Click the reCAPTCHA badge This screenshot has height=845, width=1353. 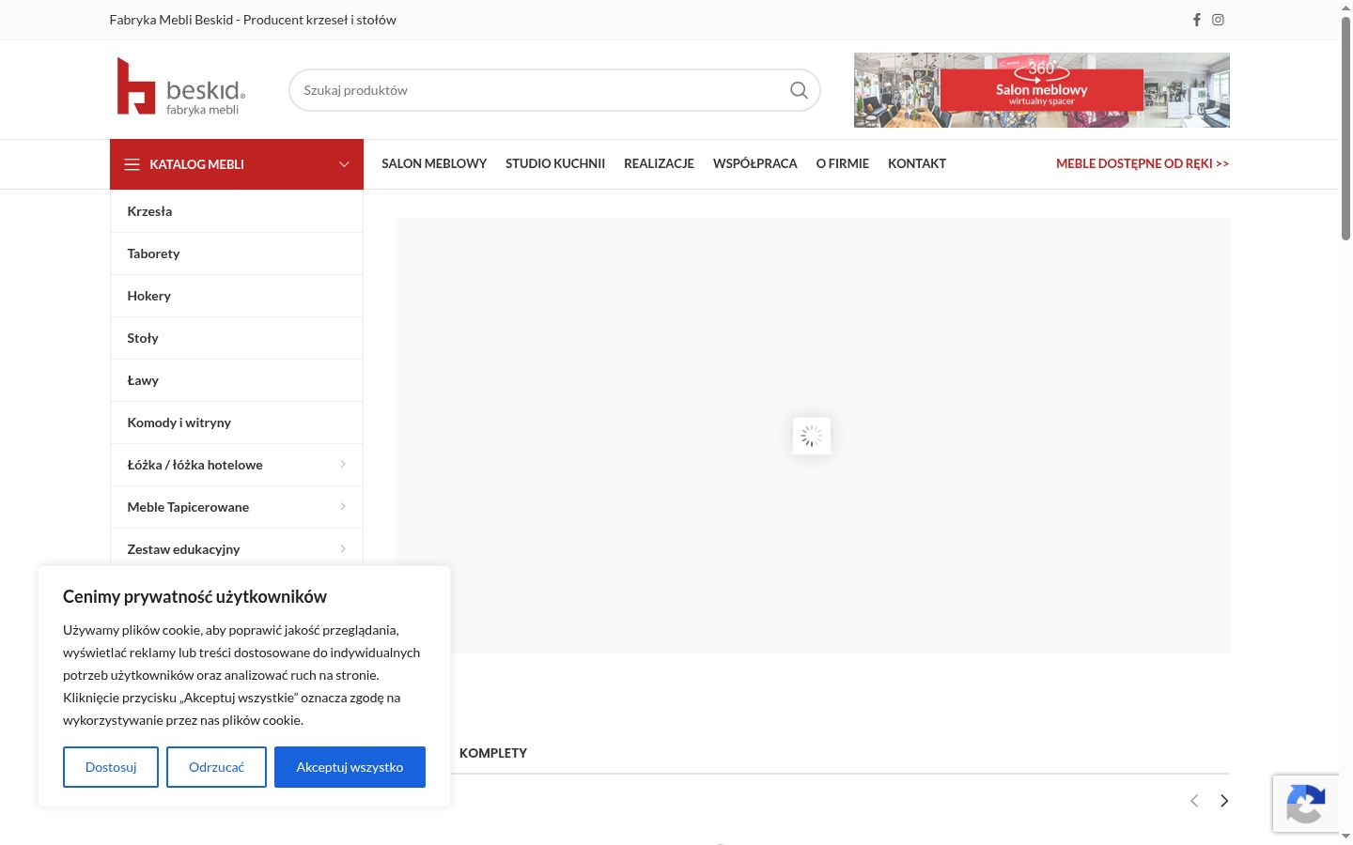click(x=1306, y=804)
